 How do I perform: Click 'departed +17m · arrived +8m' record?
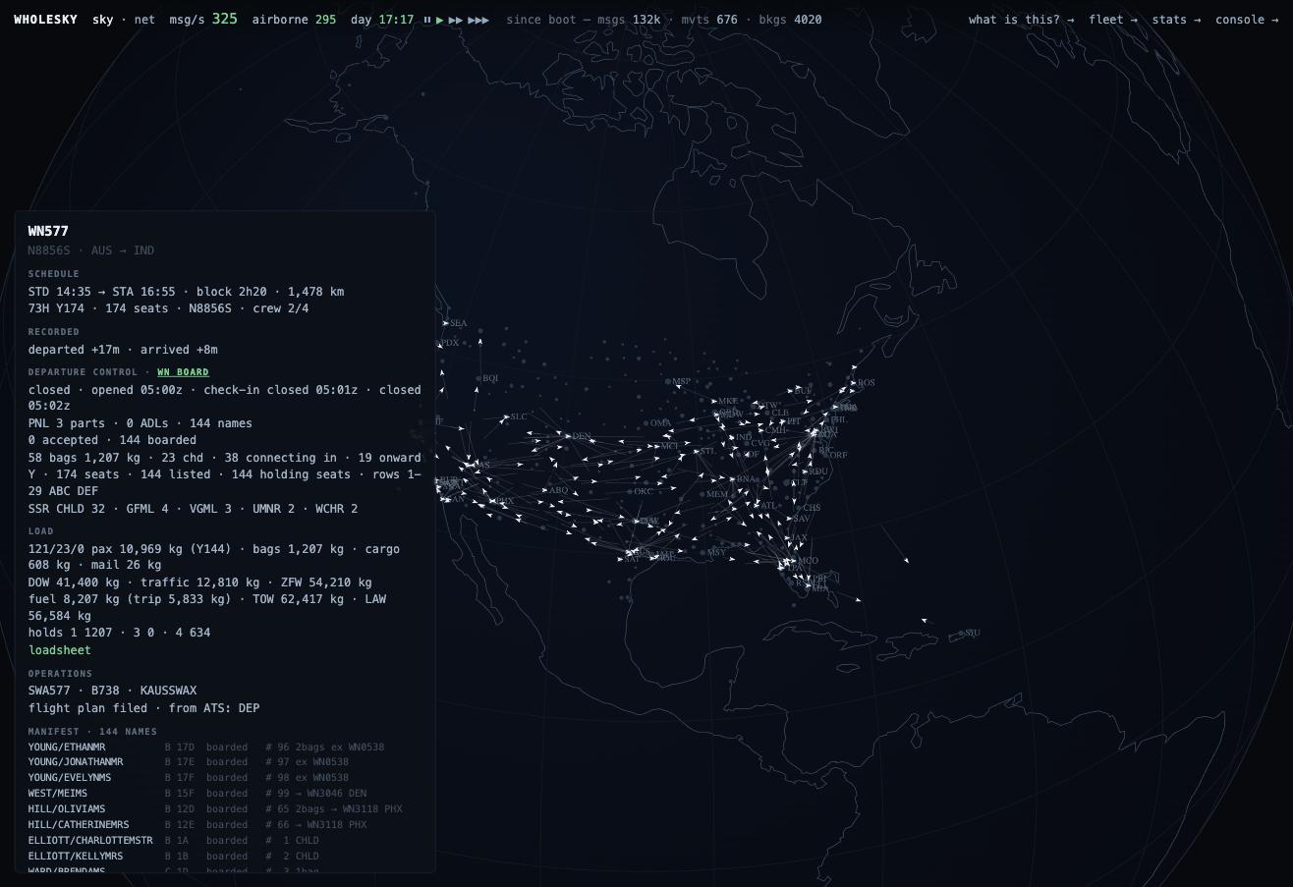pos(123,350)
